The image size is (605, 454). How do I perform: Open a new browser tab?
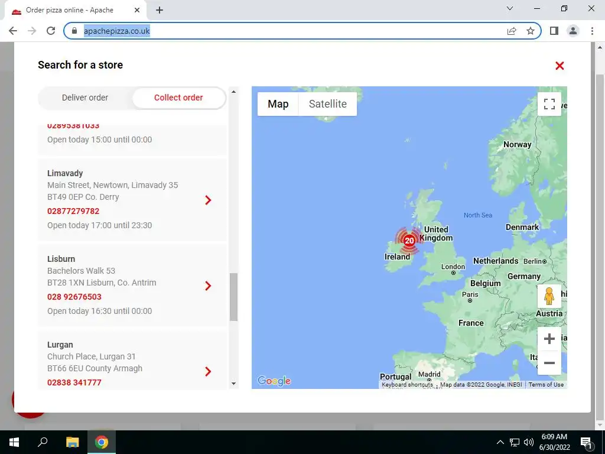(160, 10)
